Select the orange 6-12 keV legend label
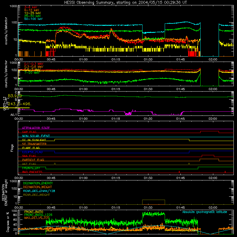Viewport: 237px width, 237px height. pos(32,10)
